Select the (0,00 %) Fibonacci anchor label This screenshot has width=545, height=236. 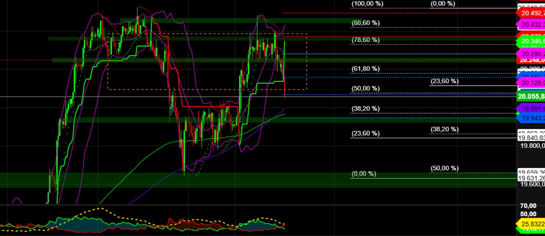(364, 174)
